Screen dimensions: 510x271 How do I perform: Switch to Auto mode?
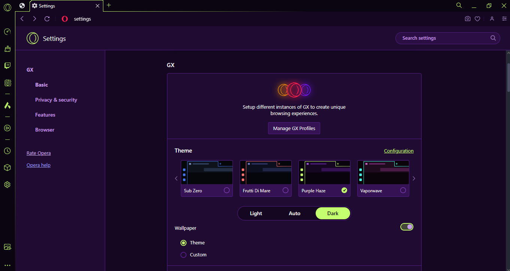(295, 213)
